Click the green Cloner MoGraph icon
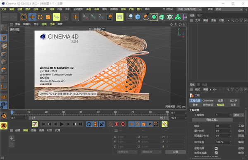Screen dimensions: 248x160 pyautogui.click(x=178, y=17)
